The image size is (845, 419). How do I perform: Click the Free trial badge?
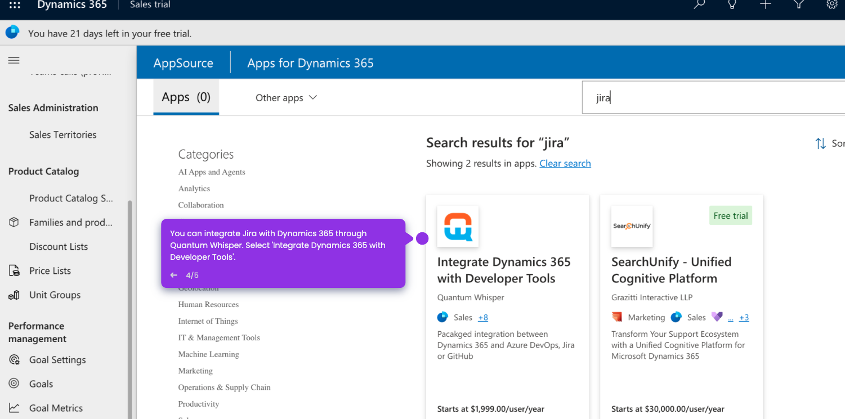[x=731, y=215]
